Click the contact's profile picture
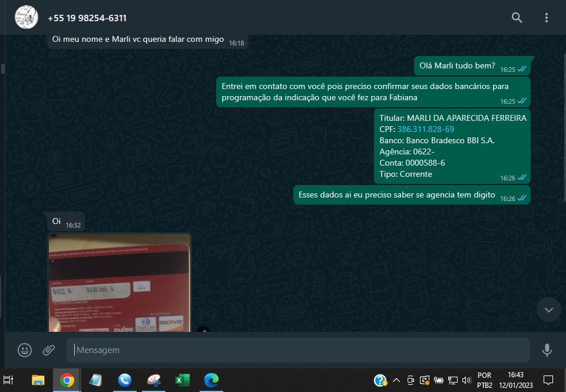The image size is (566, 392). [x=27, y=18]
